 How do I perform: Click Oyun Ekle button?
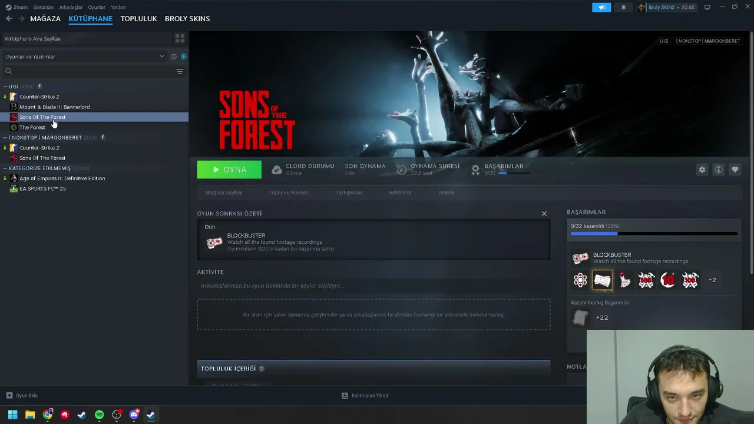[x=22, y=396]
